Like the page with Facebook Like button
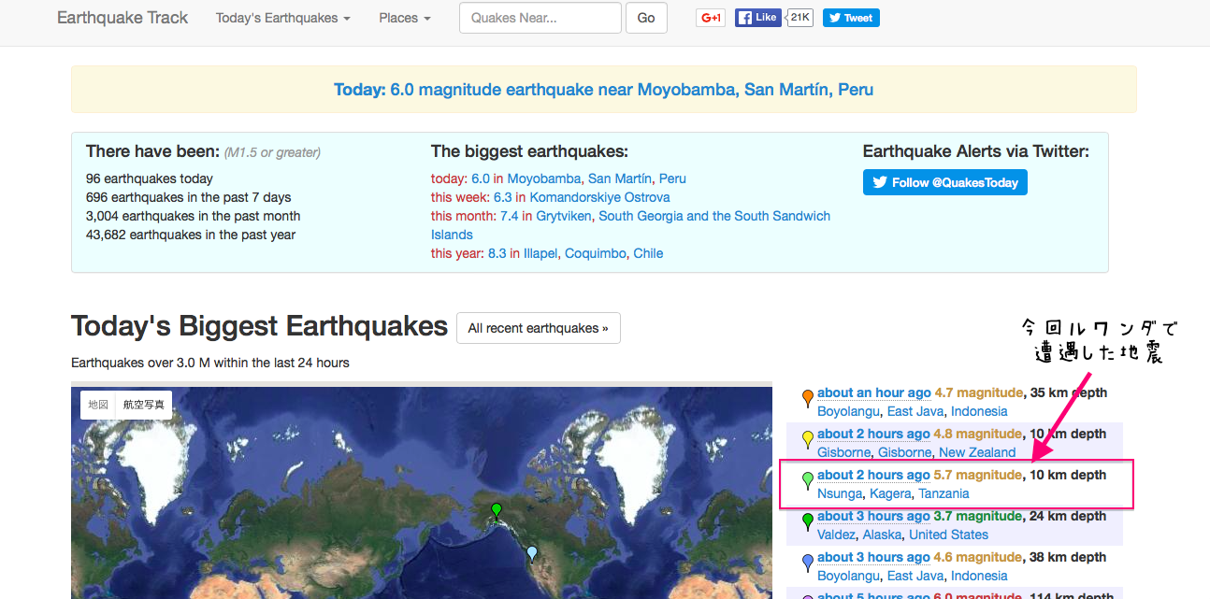This screenshot has width=1210, height=599. tap(757, 18)
